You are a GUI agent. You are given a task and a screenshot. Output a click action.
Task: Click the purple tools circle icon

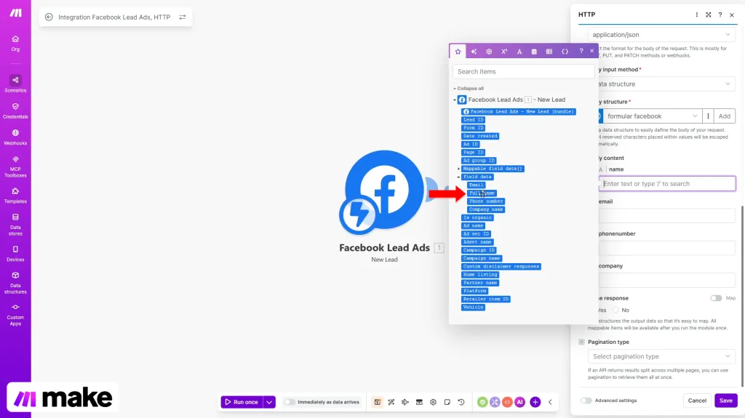pyautogui.click(x=495, y=402)
